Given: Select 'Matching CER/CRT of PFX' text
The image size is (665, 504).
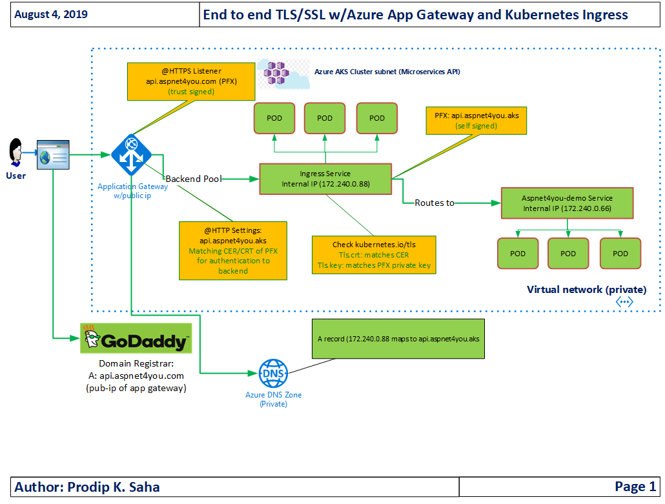Looking at the screenshot, I should coord(233,251).
